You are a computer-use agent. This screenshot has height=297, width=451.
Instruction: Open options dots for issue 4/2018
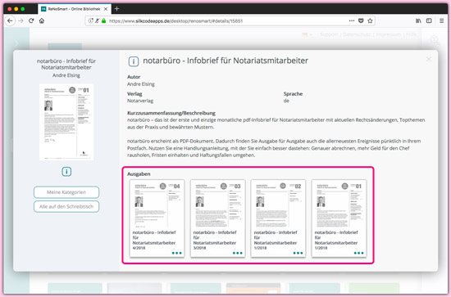(x=176, y=253)
